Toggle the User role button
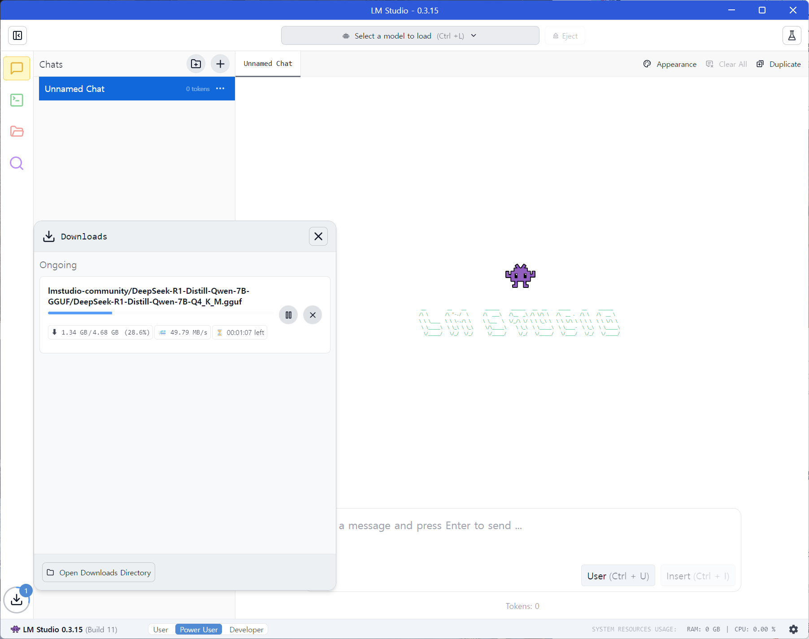Viewport: 809px width, 639px height. (x=618, y=576)
